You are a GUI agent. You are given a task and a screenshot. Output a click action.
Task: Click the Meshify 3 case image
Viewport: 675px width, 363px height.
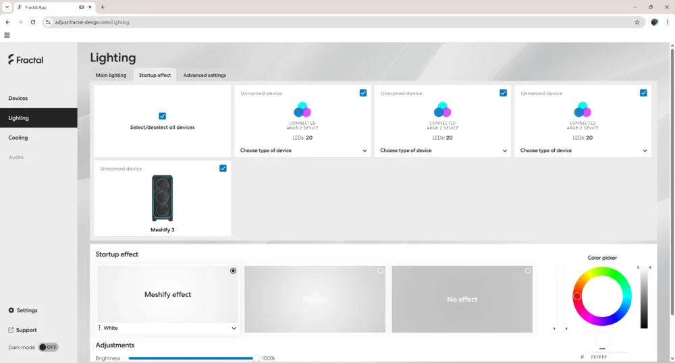[x=162, y=198]
